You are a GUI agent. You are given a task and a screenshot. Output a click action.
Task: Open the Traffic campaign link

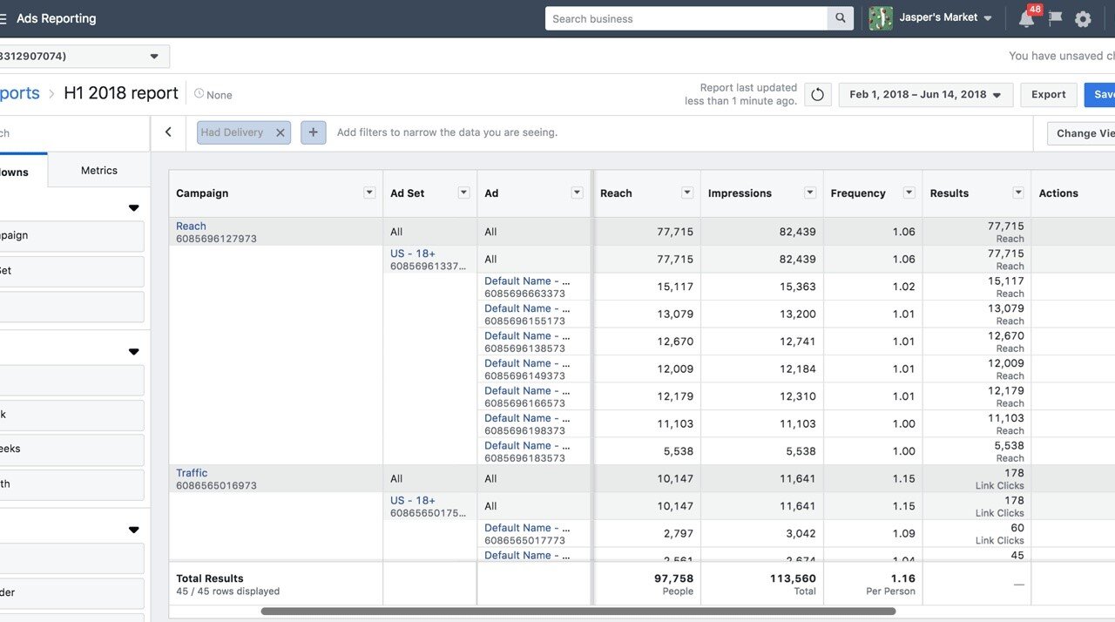point(192,473)
